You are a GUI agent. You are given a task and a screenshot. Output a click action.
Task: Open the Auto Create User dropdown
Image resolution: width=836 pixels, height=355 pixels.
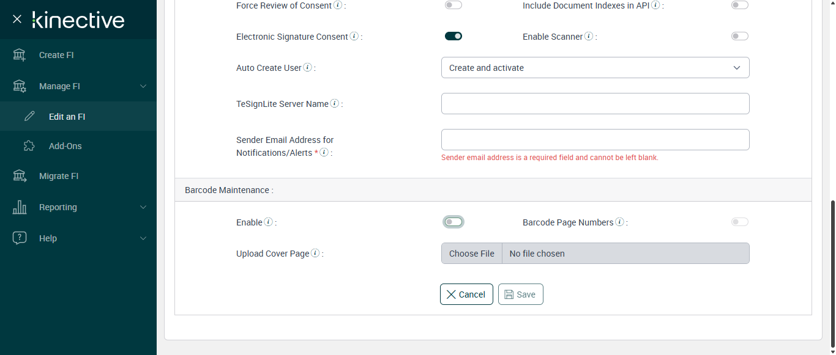click(595, 68)
